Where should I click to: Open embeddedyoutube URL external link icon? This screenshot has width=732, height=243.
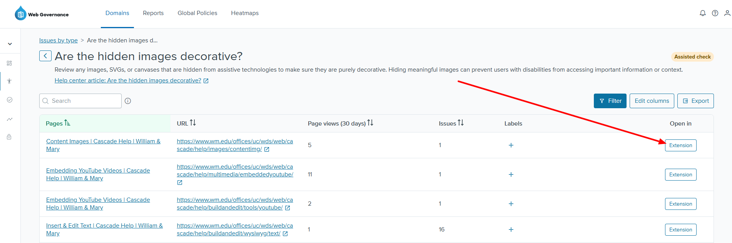pos(180,183)
